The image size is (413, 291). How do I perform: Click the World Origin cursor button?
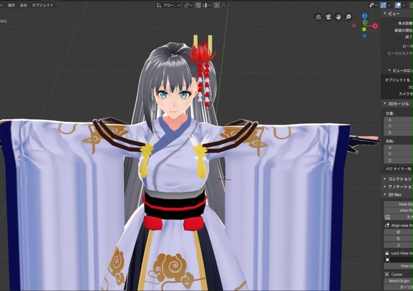398,281
